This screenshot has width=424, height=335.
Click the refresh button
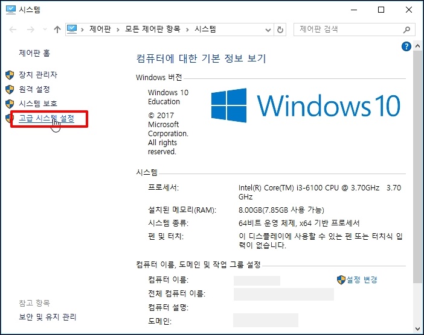pyautogui.click(x=280, y=30)
